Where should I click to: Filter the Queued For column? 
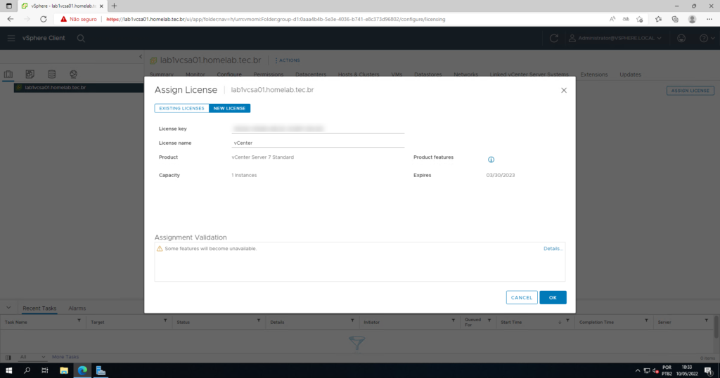coord(489,320)
